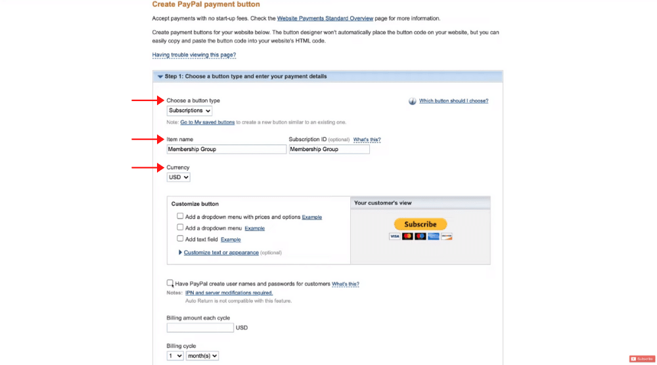This screenshot has height=365, width=657.
Task: Click the Visa card icon
Action: tap(394, 236)
